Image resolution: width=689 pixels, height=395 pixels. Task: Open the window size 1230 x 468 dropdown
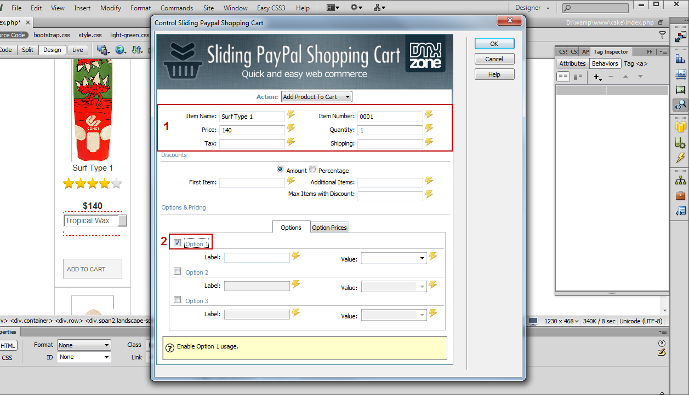pos(562,321)
